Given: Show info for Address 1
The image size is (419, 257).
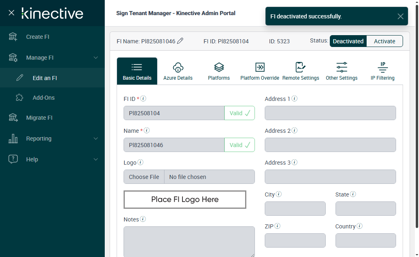Looking at the screenshot, I should 295,98.
